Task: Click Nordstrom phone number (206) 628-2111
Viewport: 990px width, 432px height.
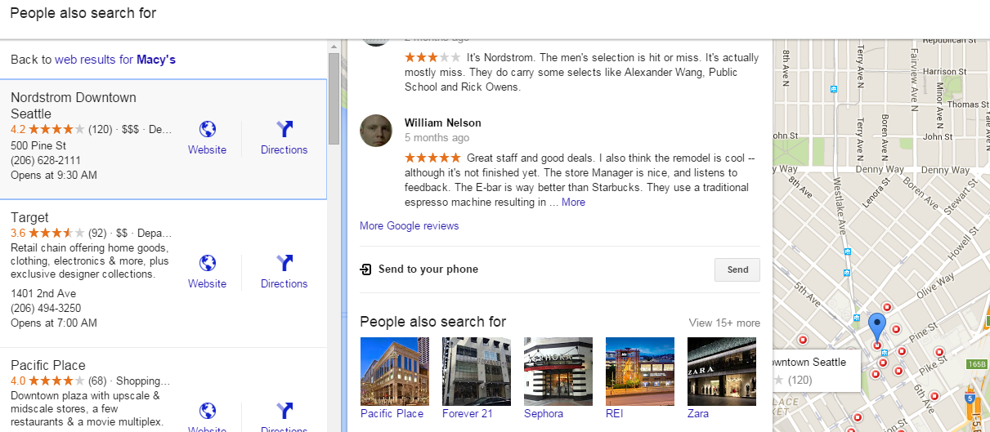Action: point(46,160)
